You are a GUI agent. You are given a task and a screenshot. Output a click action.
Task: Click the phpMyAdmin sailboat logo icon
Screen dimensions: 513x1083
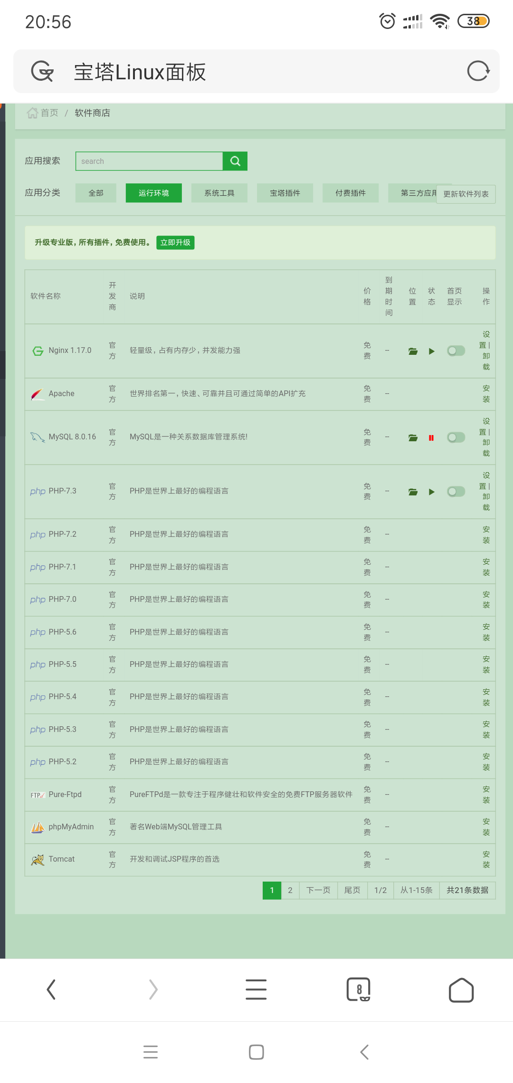coord(38,827)
